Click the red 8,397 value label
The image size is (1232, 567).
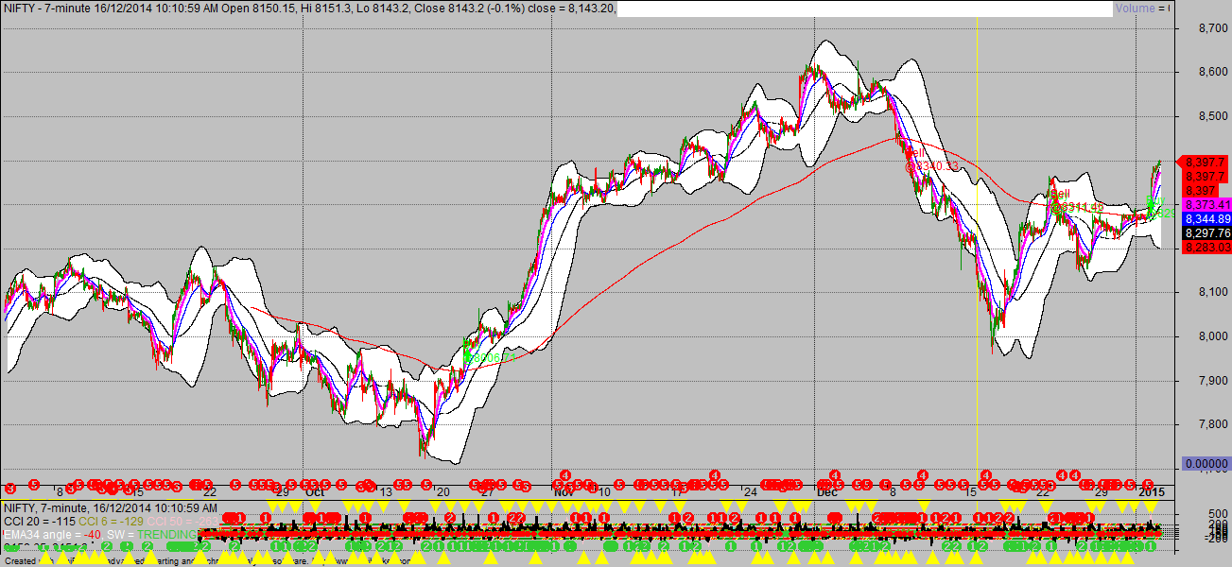pyautogui.click(x=1199, y=190)
